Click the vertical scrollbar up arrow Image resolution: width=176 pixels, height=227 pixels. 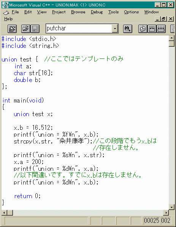[171, 38]
